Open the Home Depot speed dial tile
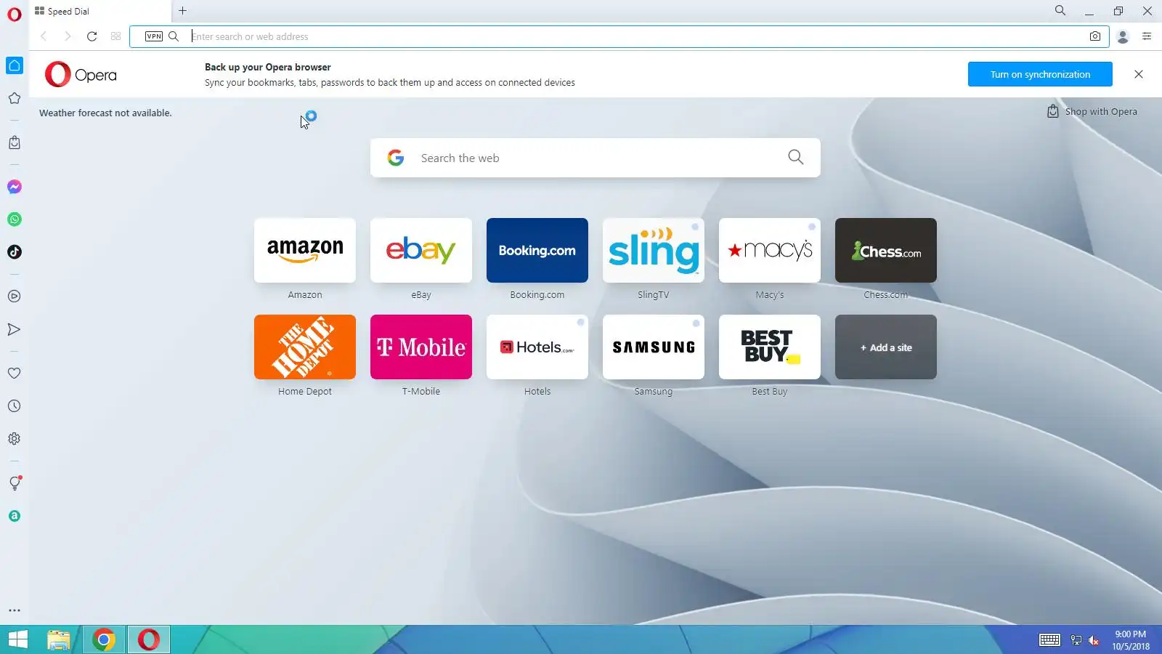 [x=305, y=347]
